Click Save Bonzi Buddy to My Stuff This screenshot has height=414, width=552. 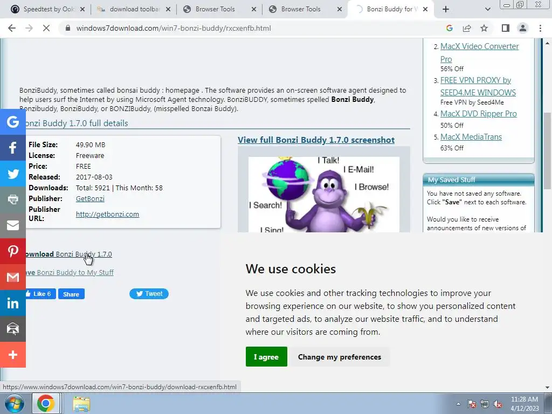[x=70, y=272]
